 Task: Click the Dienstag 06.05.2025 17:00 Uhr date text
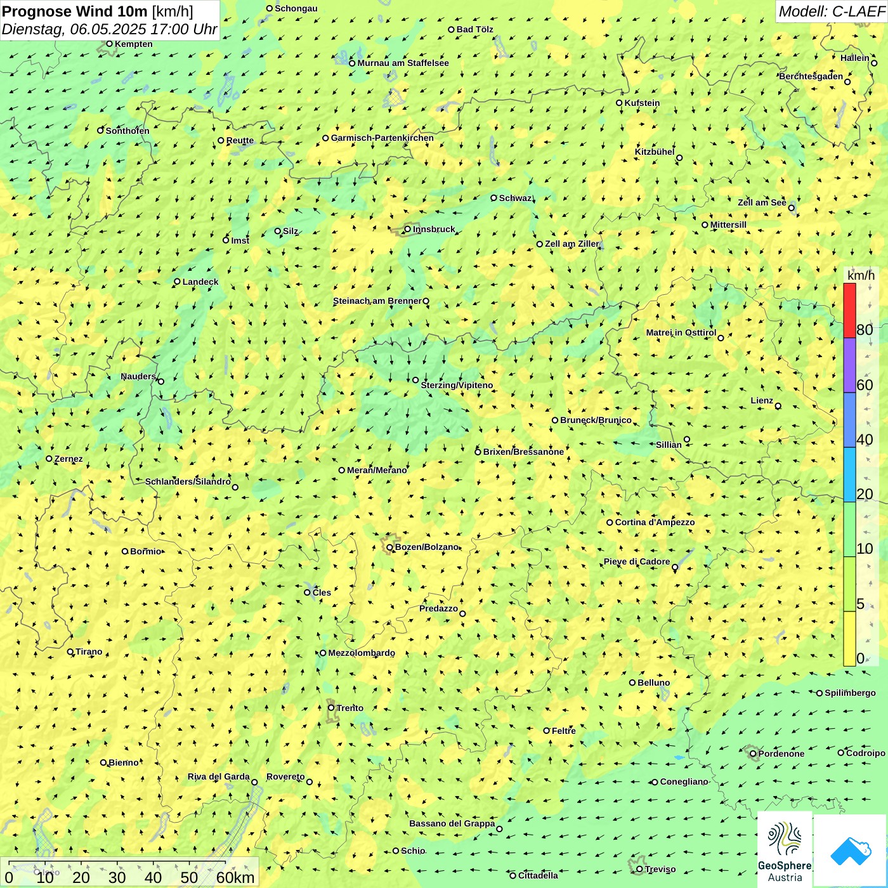coord(109,29)
